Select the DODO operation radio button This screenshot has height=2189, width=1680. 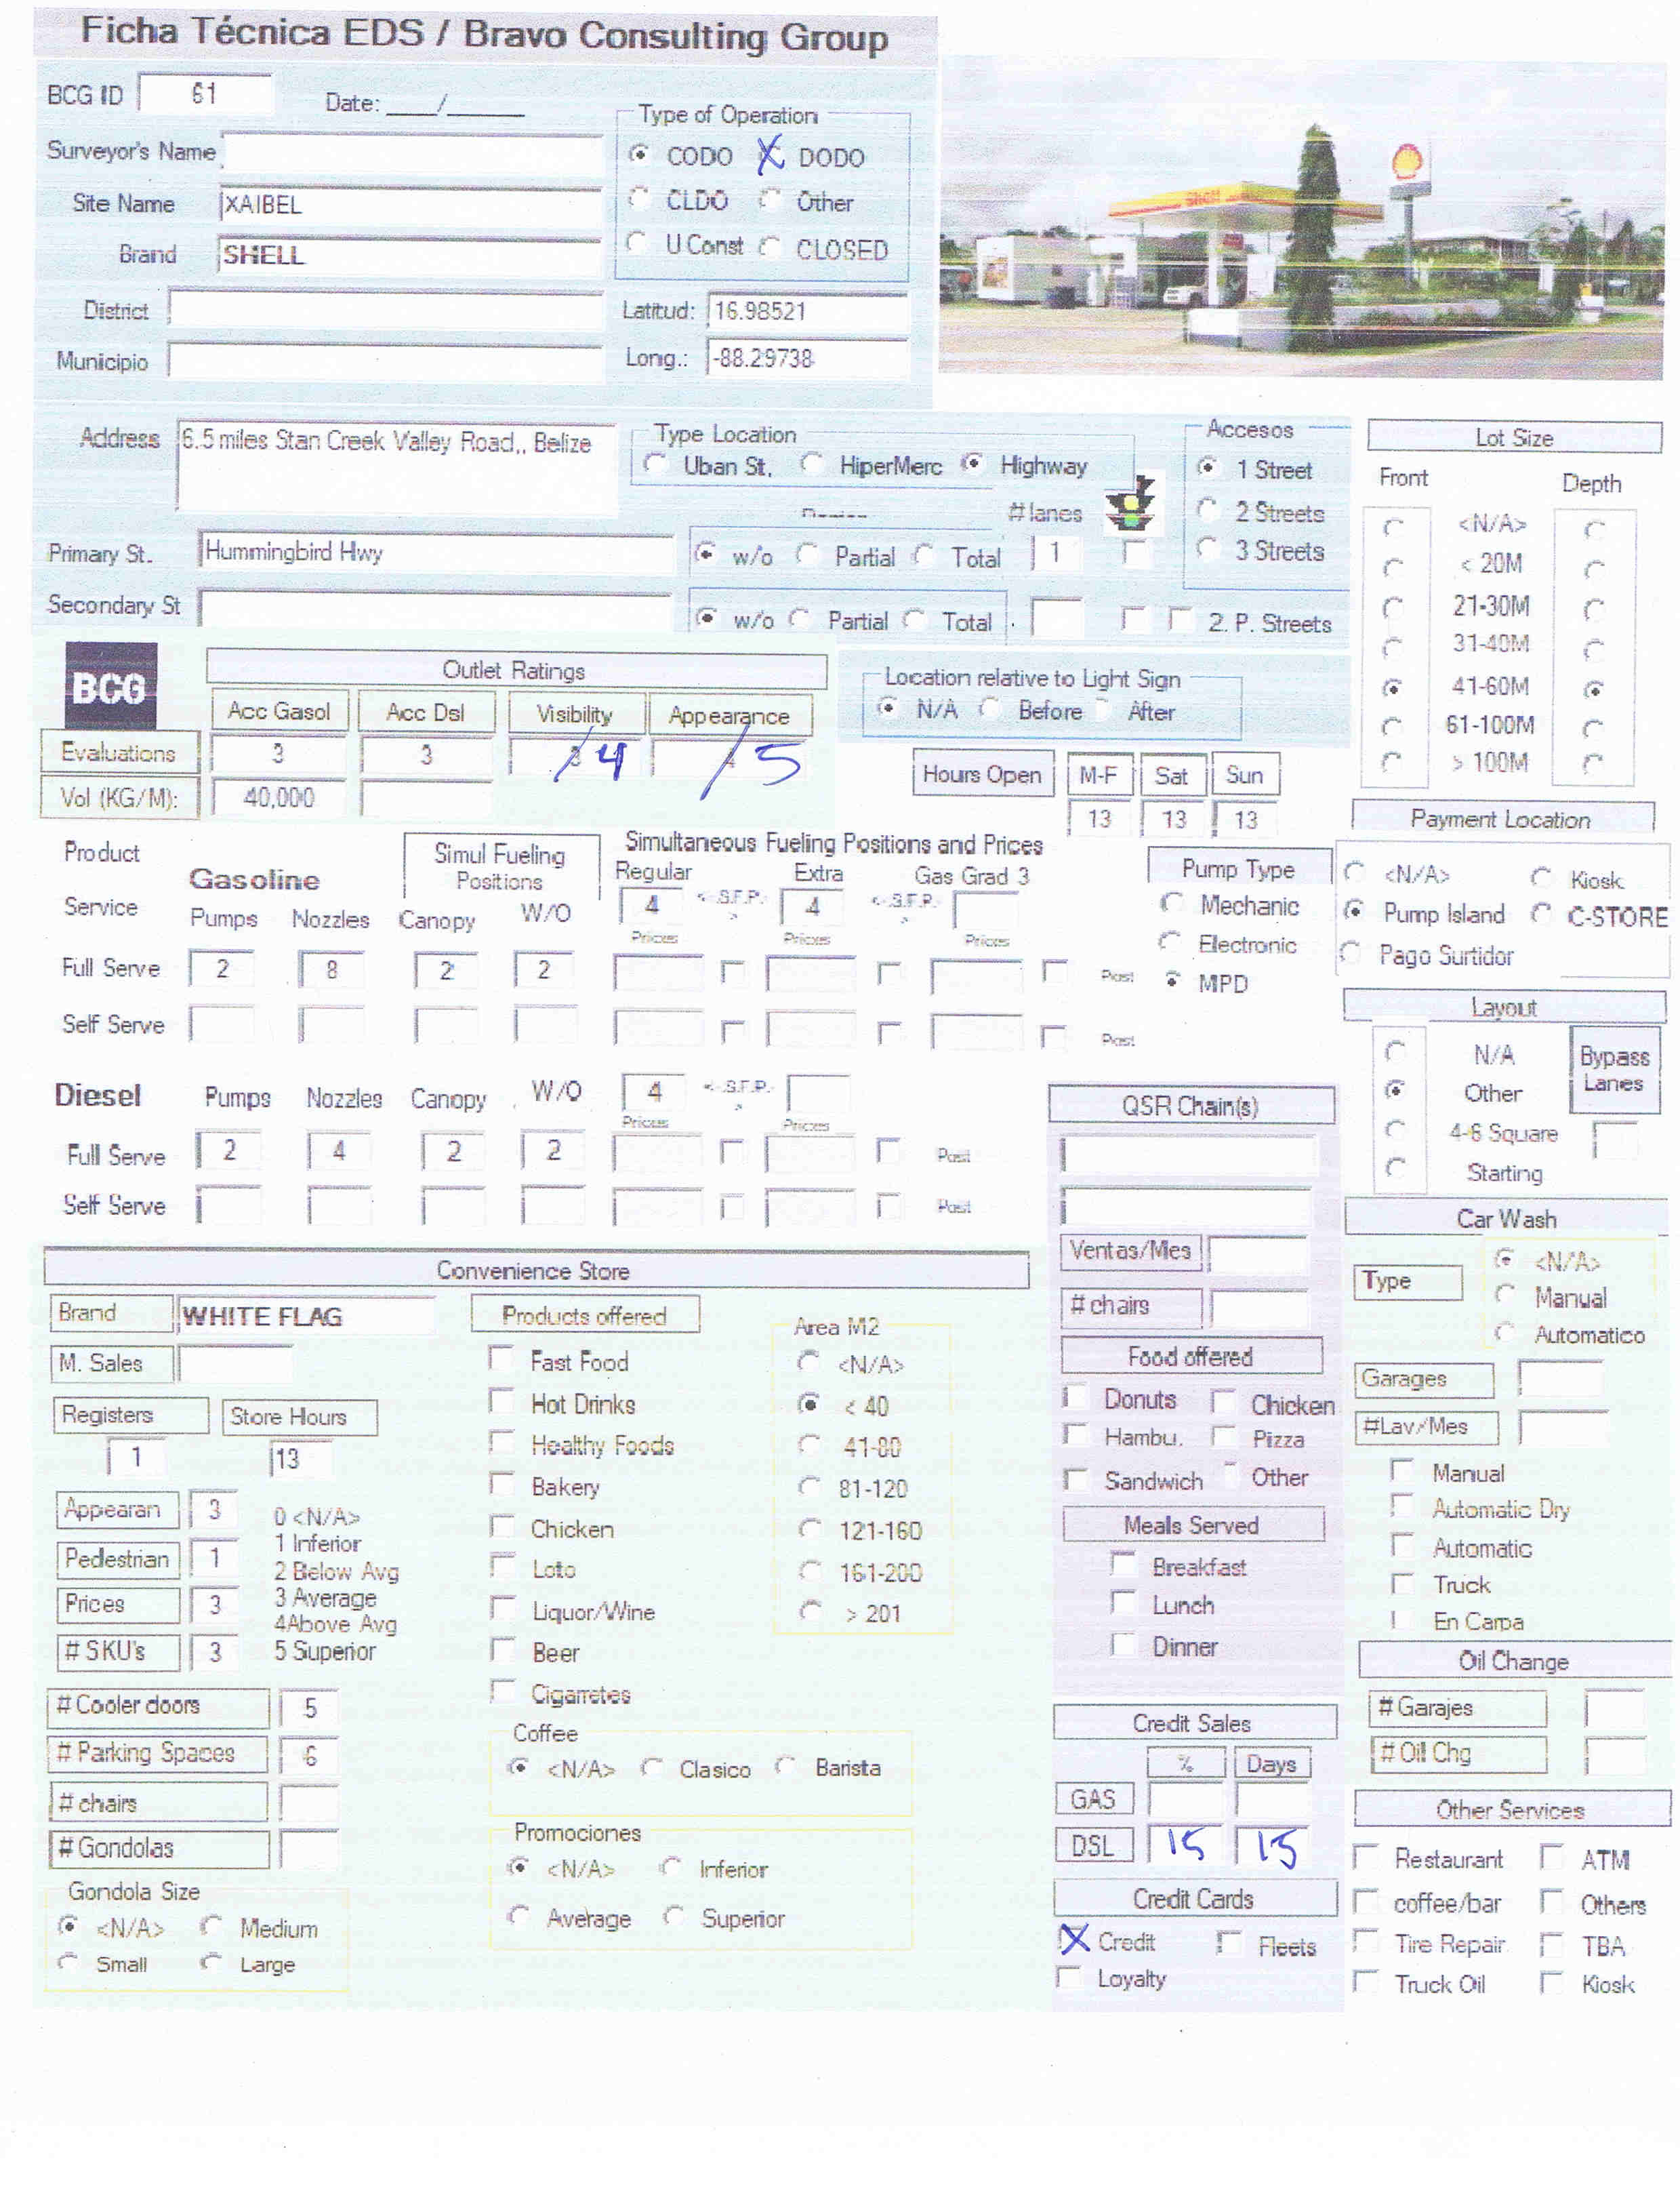[x=770, y=155]
